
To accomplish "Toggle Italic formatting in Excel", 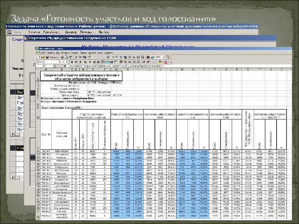I will coord(76,62).
